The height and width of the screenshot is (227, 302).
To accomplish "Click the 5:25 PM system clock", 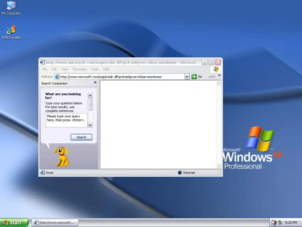I will click(291, 223).
